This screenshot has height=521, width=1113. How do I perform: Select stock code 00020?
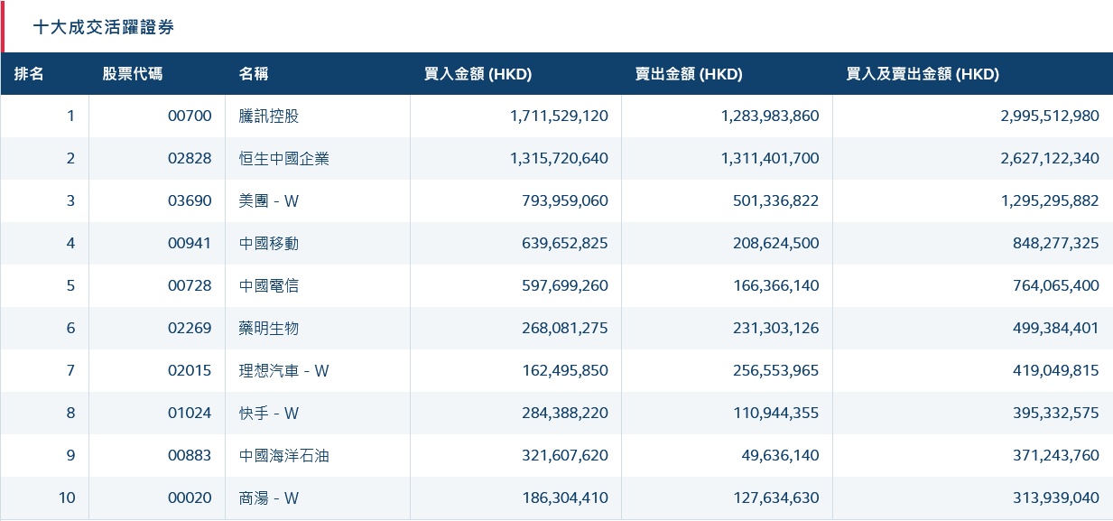point(190,498)
